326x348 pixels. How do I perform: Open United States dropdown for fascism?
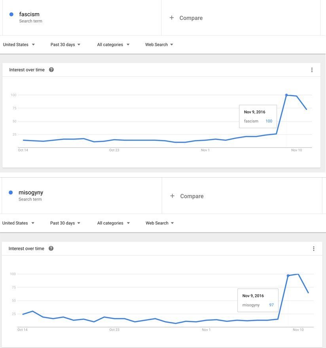pos(19,45)
